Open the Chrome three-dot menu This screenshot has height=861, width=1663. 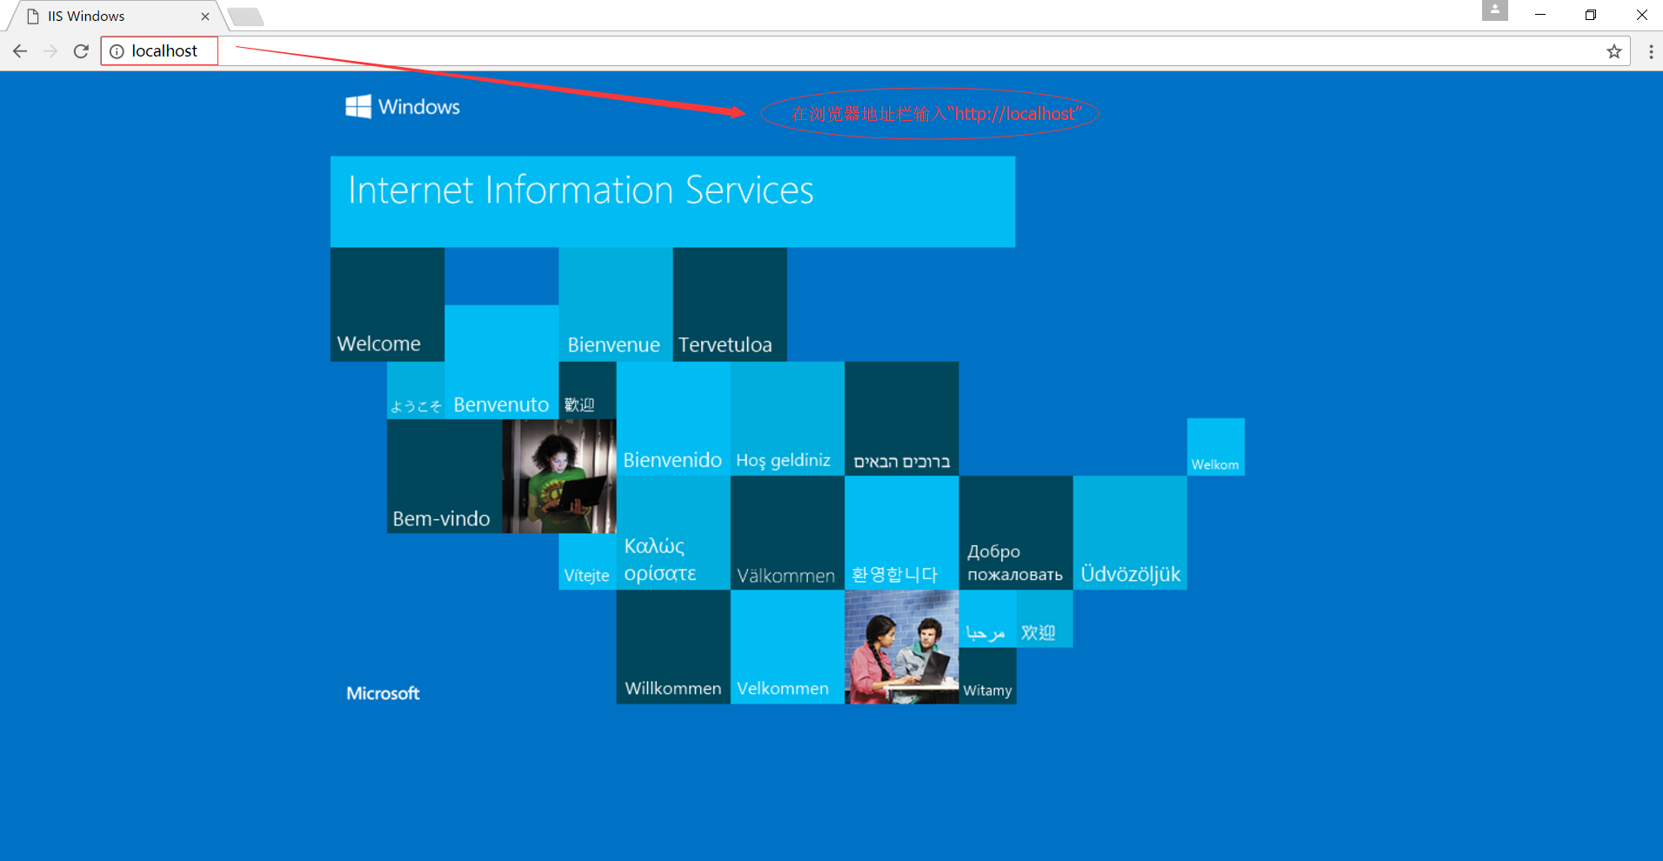[x=1652, y=50]
